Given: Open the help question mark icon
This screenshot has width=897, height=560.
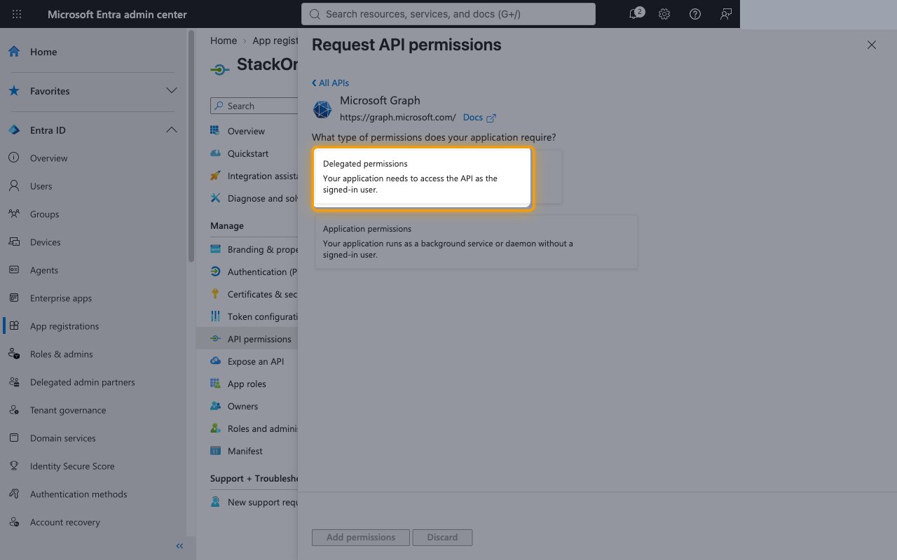Looking at the screenshot, I should coord(695,14).
